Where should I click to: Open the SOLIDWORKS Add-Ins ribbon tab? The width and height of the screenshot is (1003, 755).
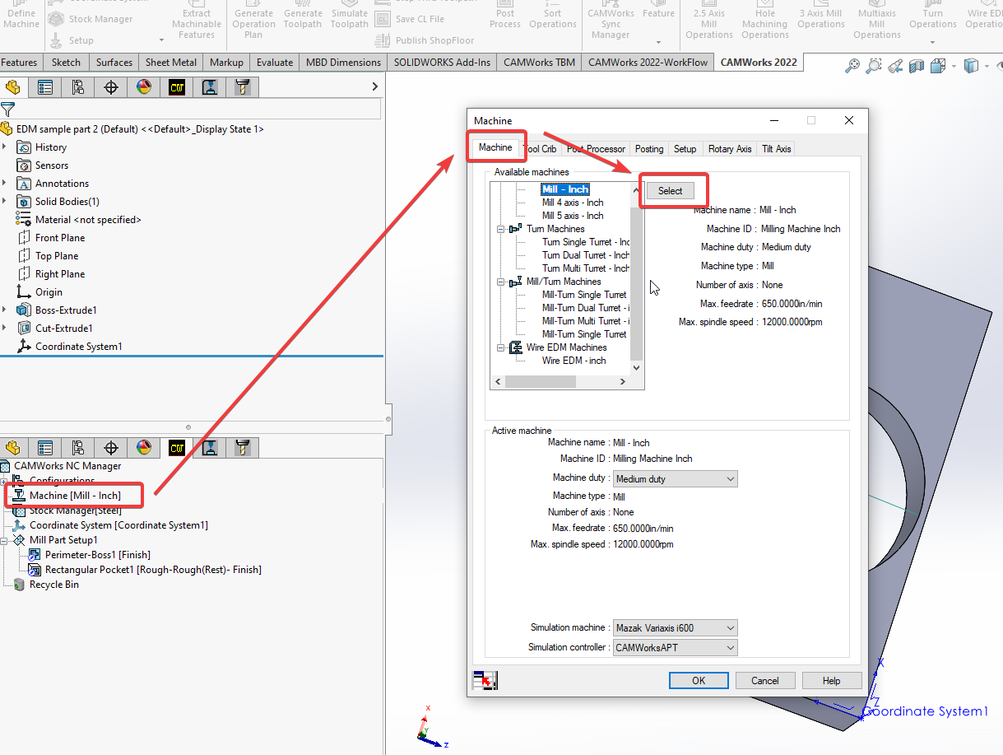(442, 63)
